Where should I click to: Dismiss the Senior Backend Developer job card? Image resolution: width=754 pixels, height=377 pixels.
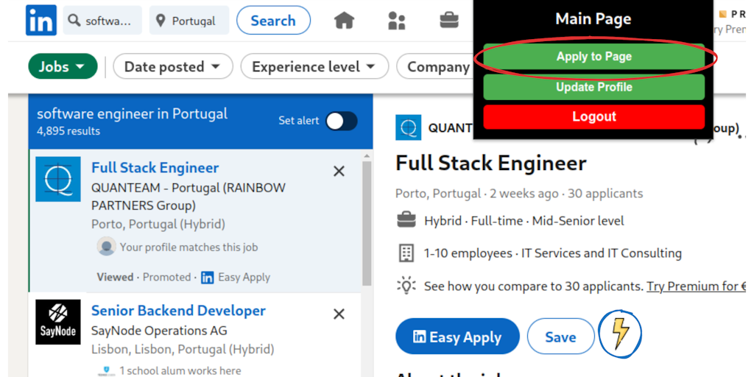339,314
